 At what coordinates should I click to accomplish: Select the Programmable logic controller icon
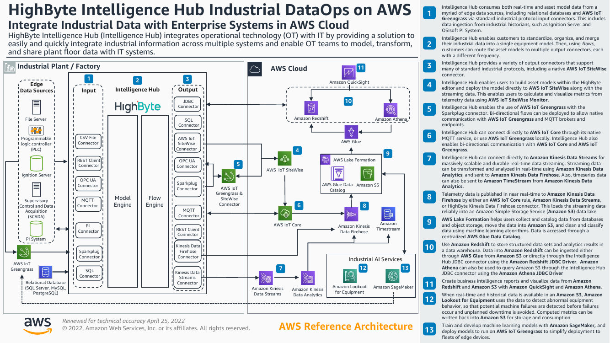(x=36, y=130)
